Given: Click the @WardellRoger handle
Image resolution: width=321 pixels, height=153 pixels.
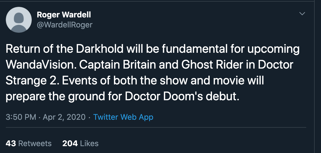Looking at the screenshot, I should [65, 25].
